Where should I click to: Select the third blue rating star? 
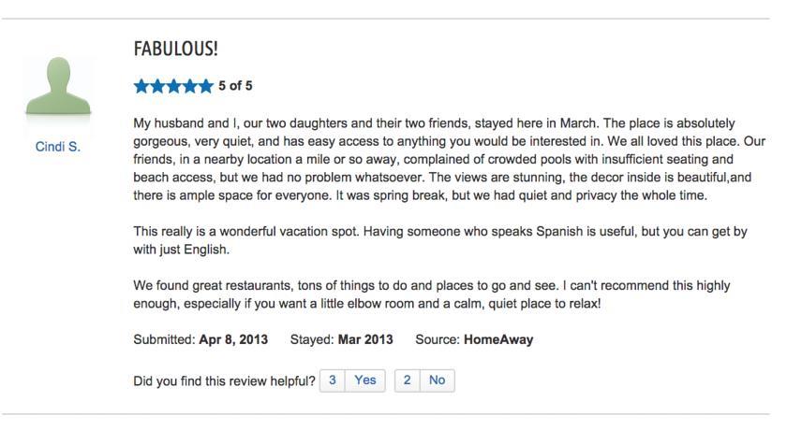173,87
